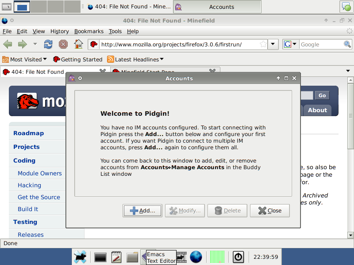354x265 pixels.
Task: Click the page scrollbar up arrow
Action: [x=350, y=80]
